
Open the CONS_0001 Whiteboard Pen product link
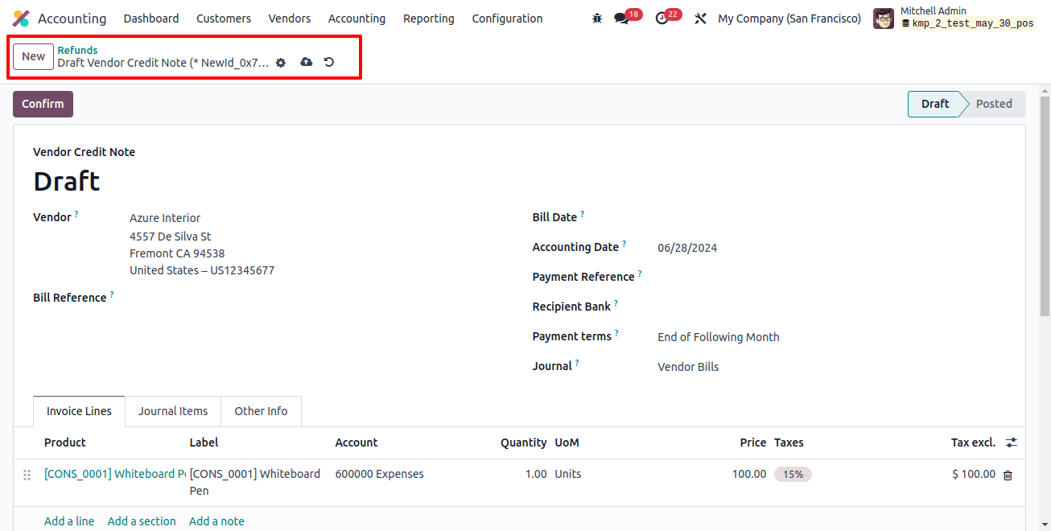coord(115,474)
